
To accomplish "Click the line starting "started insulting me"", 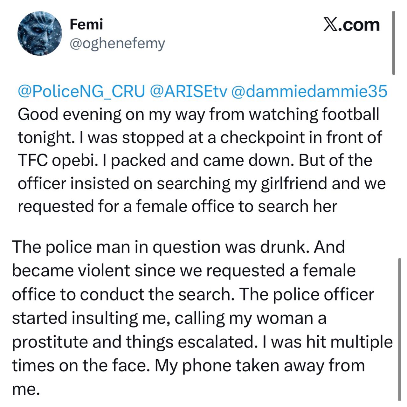I will pyautogui.click(x=169, y=318).
